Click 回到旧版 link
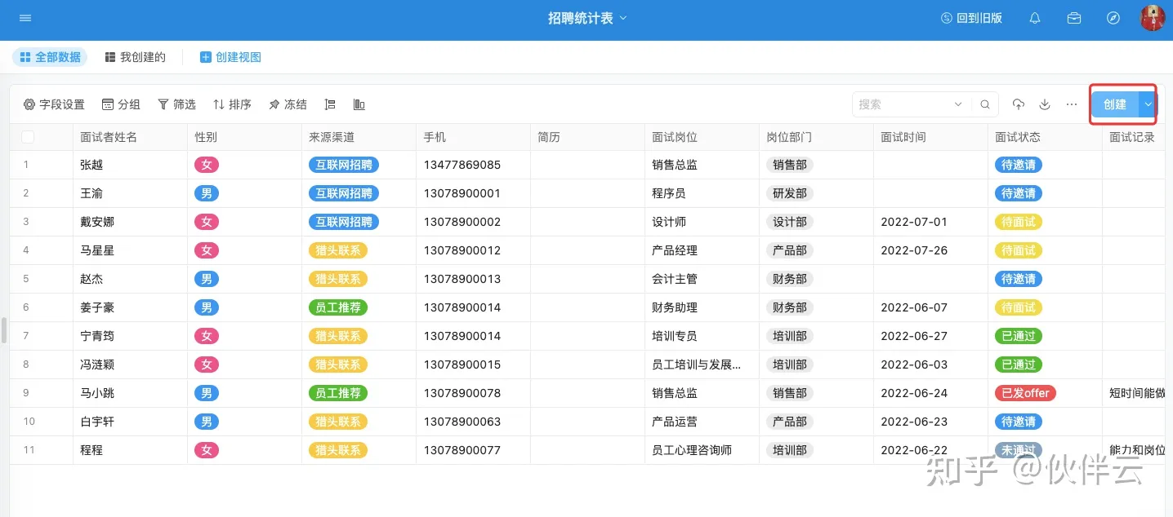 tap(971, 18)
